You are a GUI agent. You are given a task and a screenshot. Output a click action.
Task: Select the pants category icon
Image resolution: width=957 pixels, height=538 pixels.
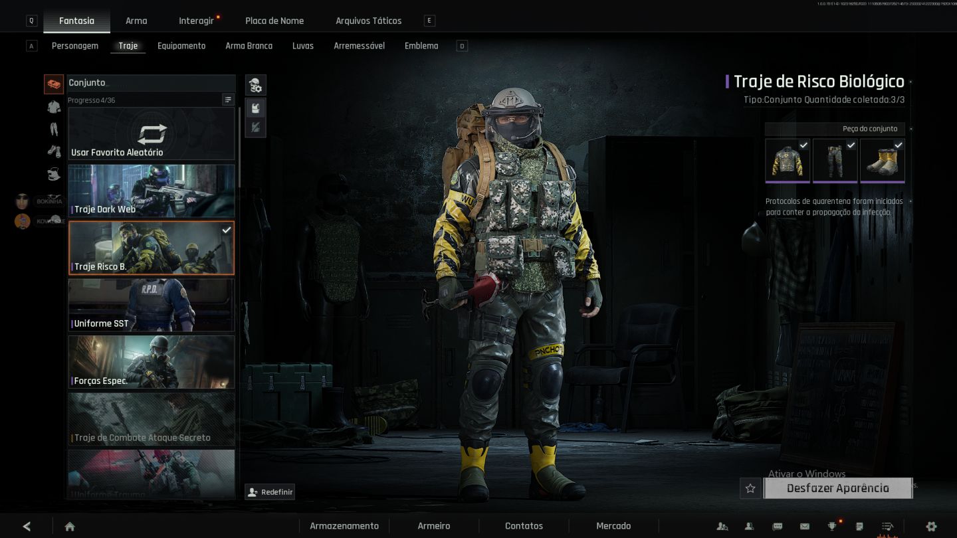tap(54, 129)
